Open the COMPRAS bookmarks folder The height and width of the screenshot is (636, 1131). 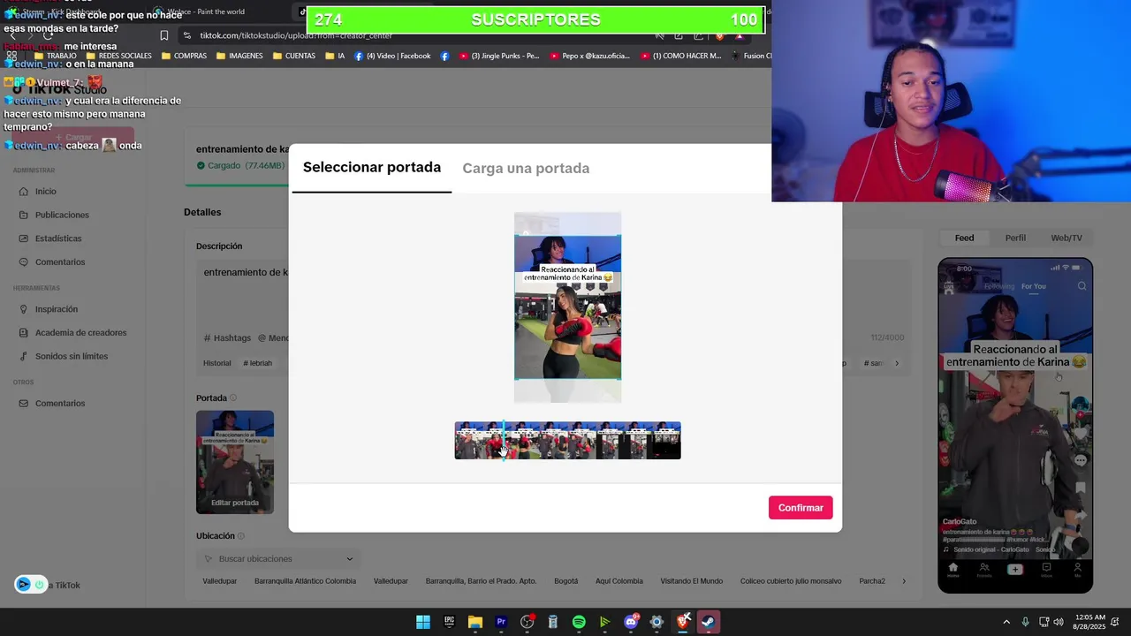tap(184, 56)
